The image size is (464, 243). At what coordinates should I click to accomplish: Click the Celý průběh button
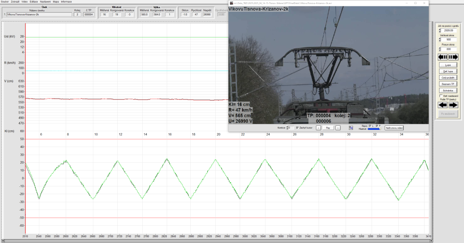pos(448,78)
